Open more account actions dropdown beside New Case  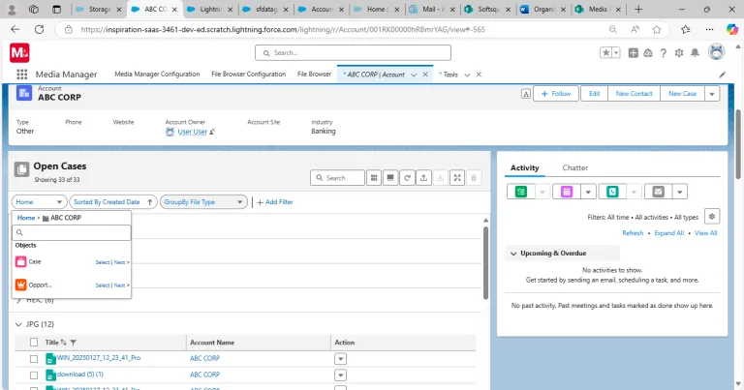(x=712, y=94)
